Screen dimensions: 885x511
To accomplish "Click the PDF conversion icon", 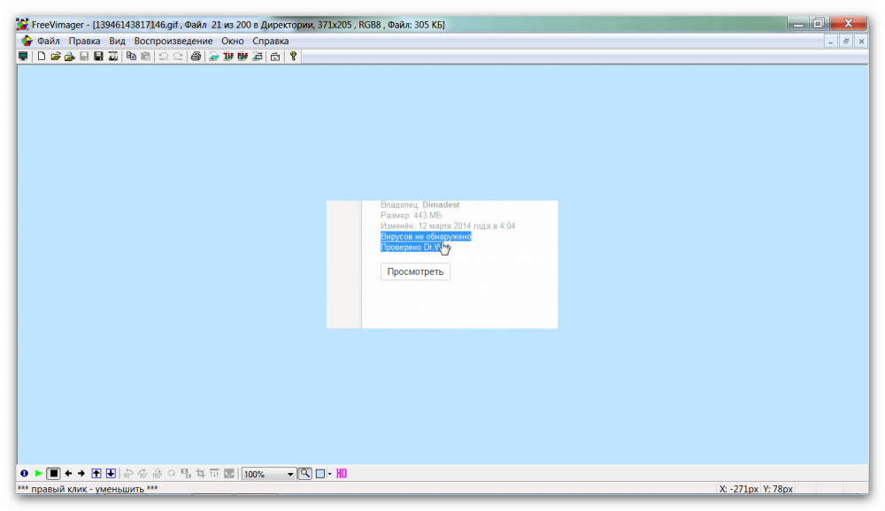I will click(x=242, y=57).
